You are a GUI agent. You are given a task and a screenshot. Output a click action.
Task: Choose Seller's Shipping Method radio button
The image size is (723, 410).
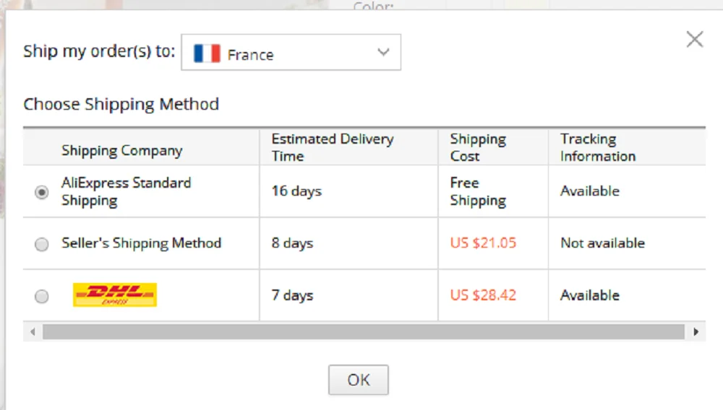[42, 244]
